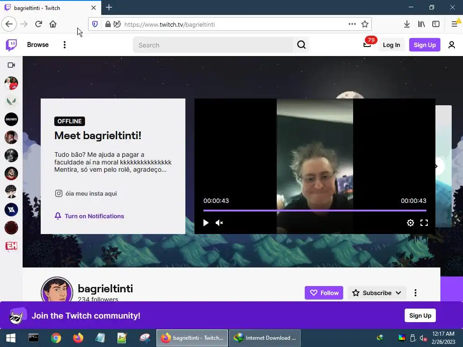Open the Browse page

coord(38,45)
